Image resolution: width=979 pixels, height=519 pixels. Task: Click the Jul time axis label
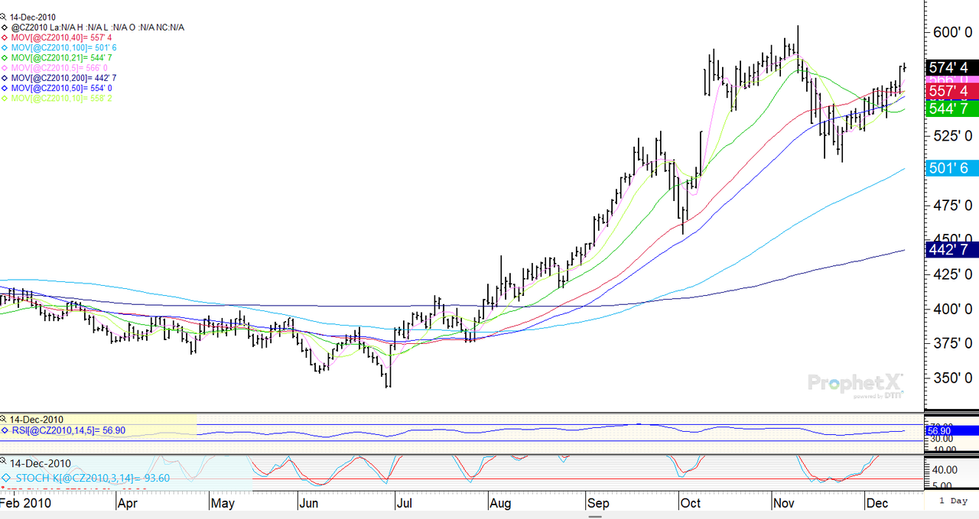[404, 504]
